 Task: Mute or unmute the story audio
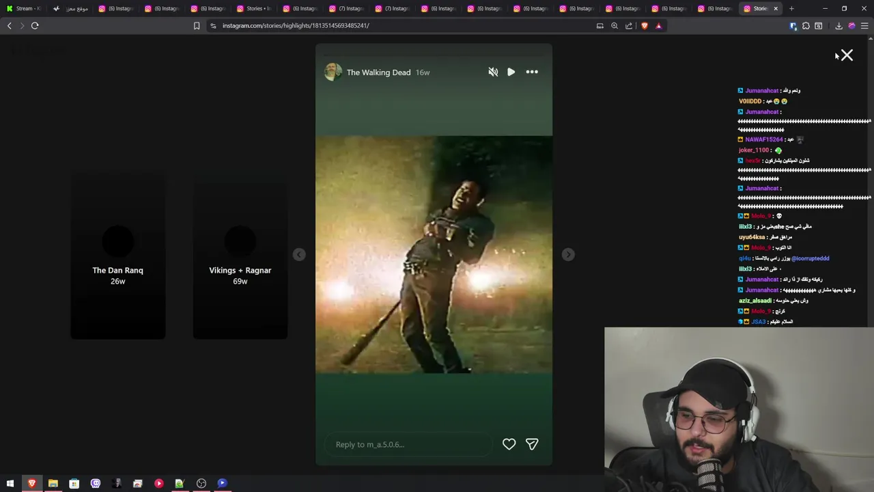click(493, 72)
